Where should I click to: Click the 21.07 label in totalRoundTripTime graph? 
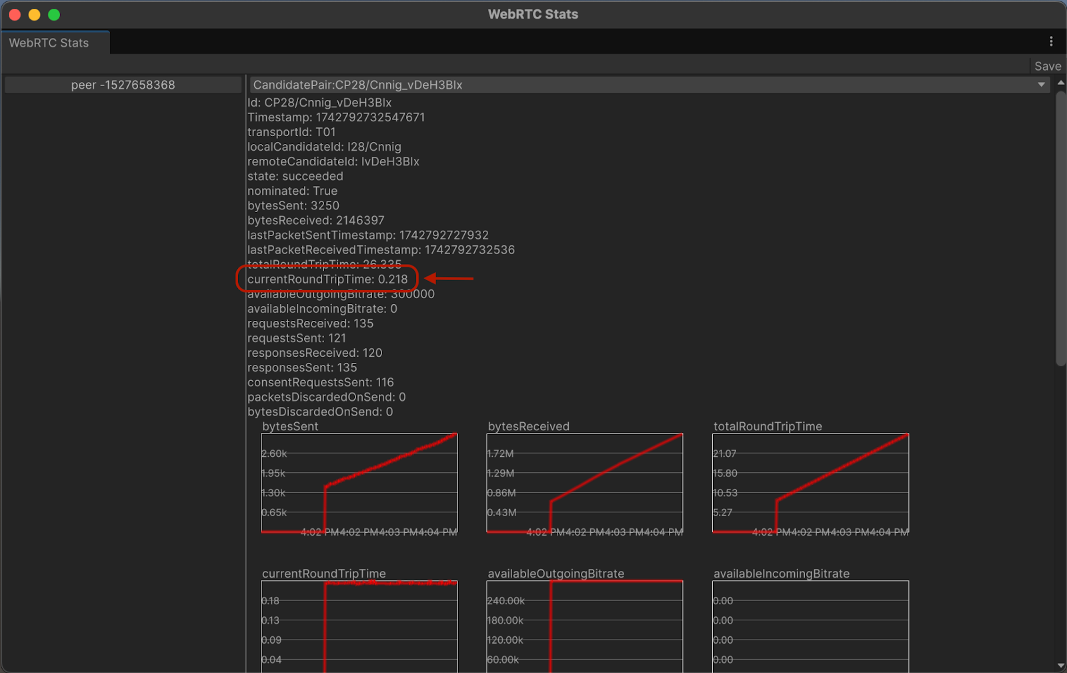tap(725, 454)
